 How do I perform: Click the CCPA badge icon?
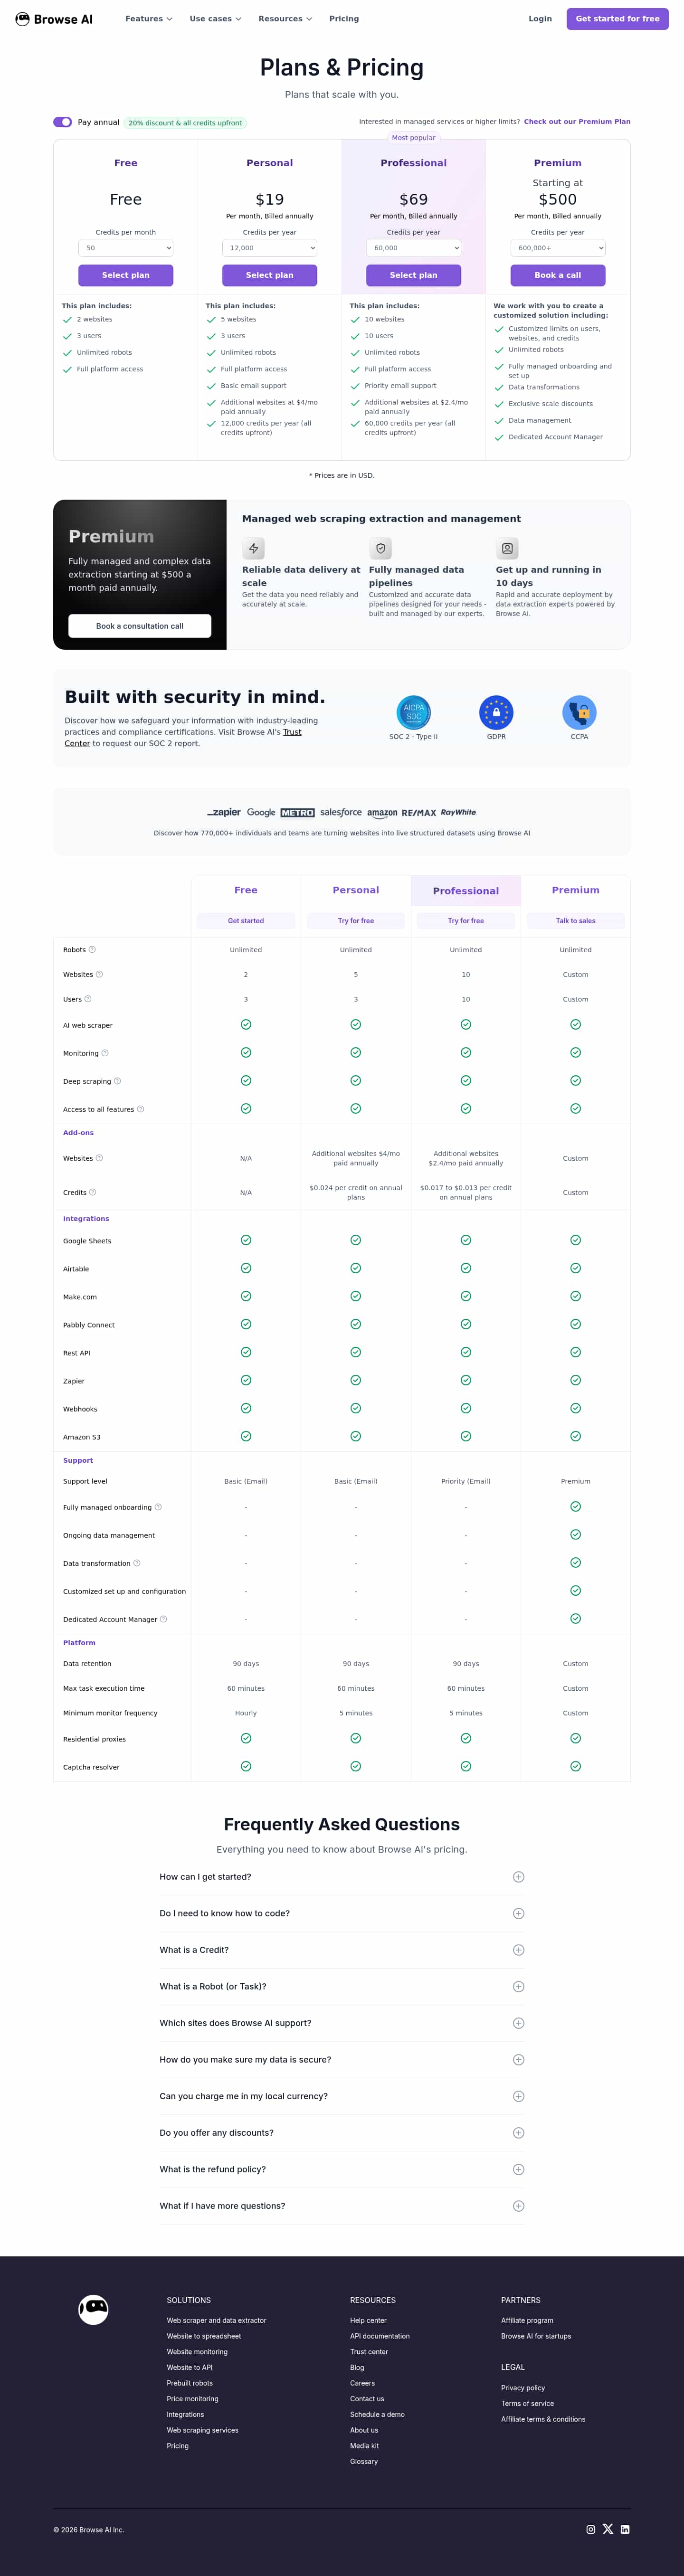click(x=579, y=712)
